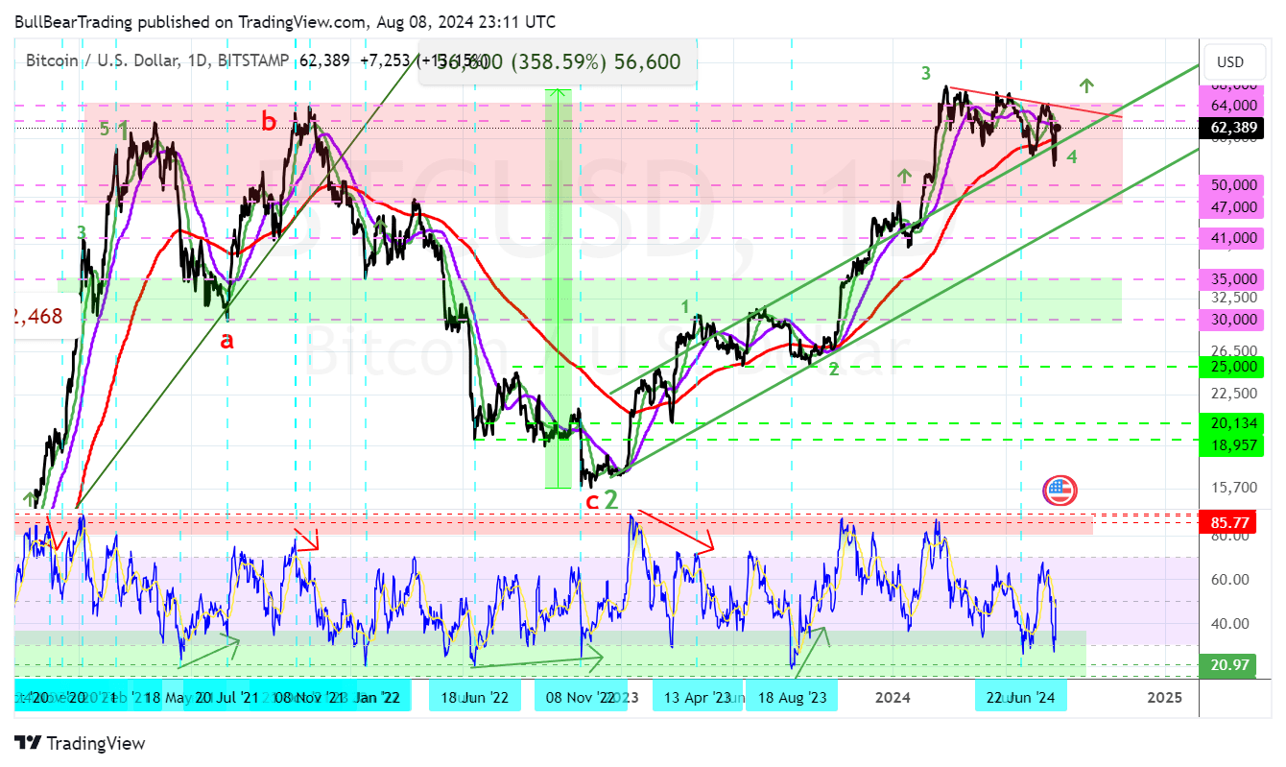This screenshot has height=767, width=1286.
Task: Select the 22 Jun '24 date marker
Action: pyautogui.click(x=1021, y=697)
